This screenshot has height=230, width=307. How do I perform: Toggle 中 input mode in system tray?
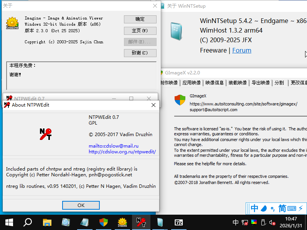236,222
